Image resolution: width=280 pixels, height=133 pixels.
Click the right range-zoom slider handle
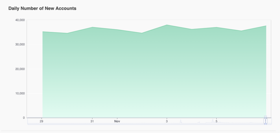click(x=267, y=121)
